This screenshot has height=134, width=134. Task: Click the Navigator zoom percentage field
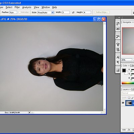tap(127, 60)
